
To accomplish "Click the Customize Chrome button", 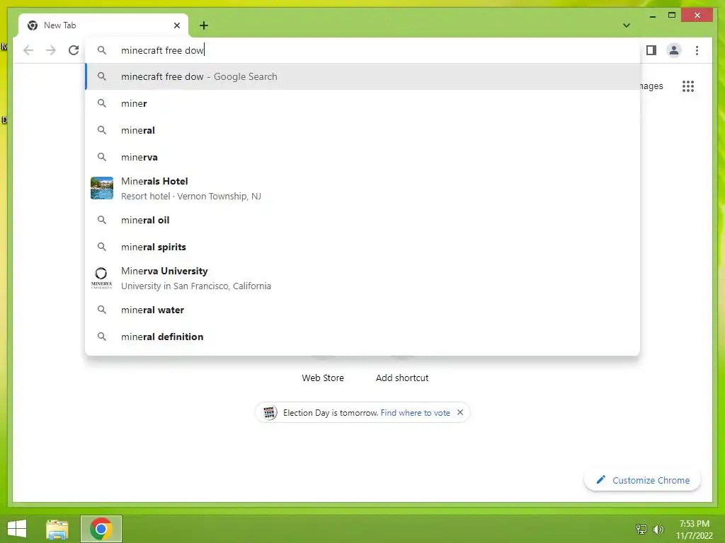I will click(x=643, y=480).
